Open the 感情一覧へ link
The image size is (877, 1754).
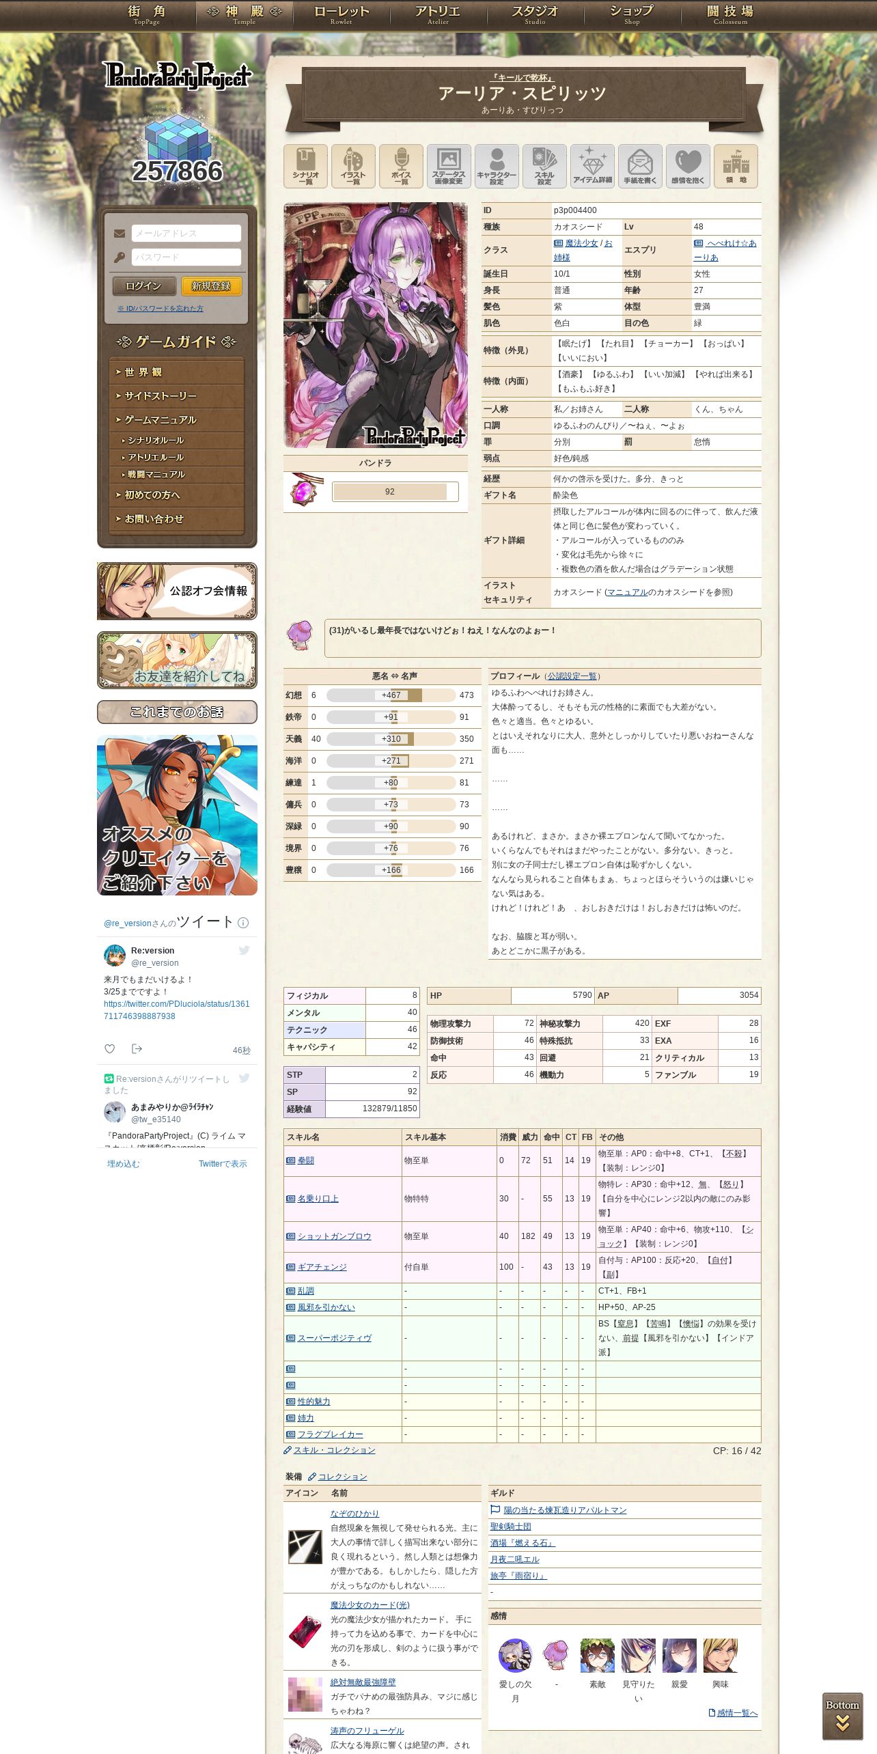point(737,1712)
